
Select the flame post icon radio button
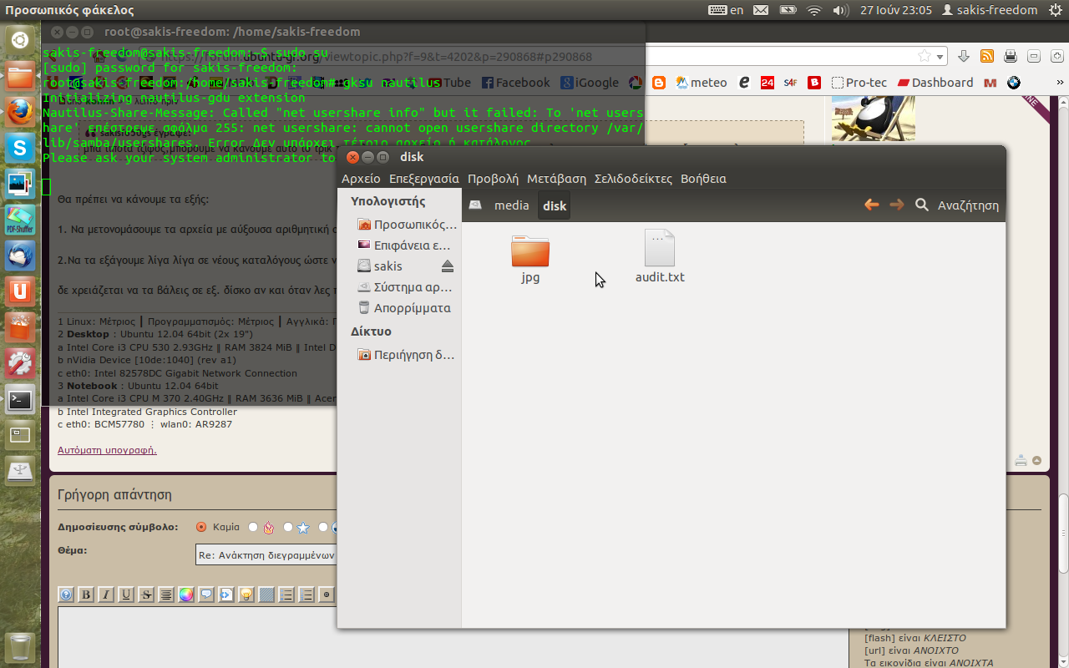tap(254, 527)
